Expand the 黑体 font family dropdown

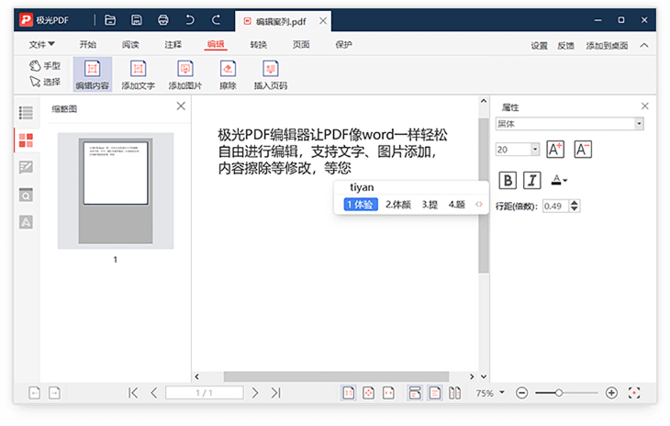[x=639, y=124]
